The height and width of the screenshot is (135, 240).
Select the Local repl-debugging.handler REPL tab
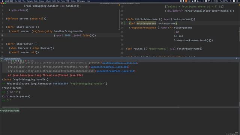pyautogui.click(x=13, y=58)
